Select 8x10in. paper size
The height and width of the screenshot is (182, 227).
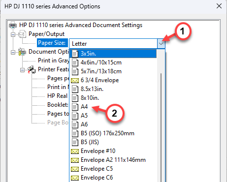113,98
